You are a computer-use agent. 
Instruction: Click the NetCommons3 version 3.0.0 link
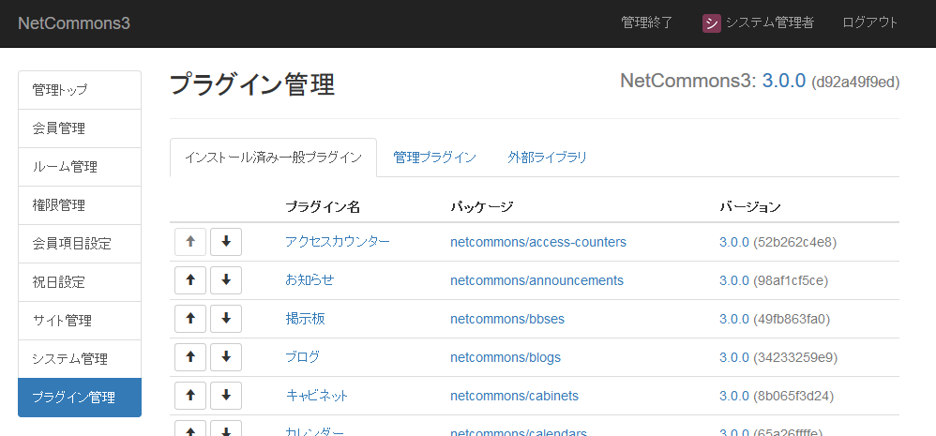tap(784, 81)
